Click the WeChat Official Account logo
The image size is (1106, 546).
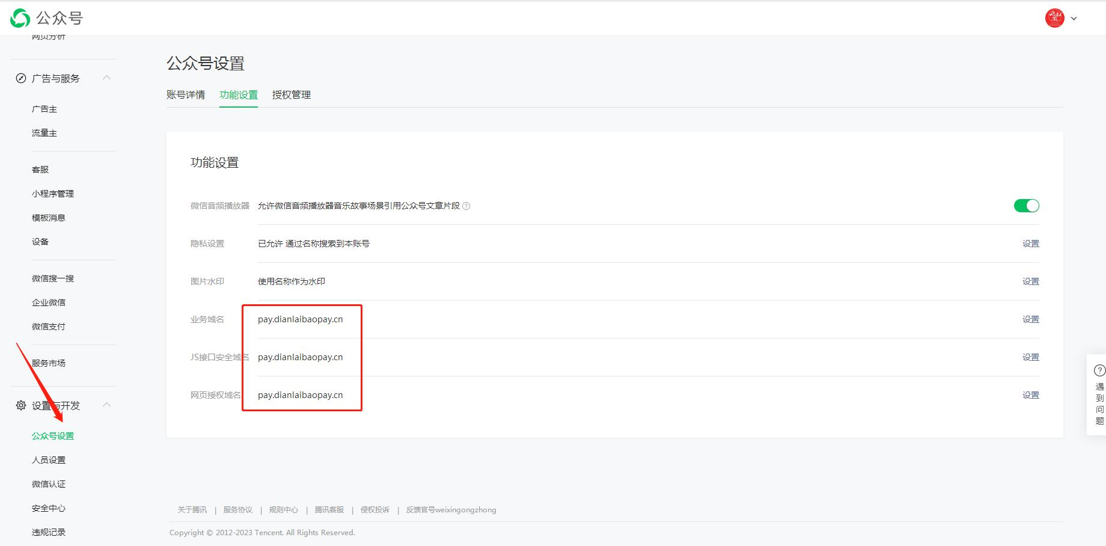pyautogui.click(x=20, y=18)
